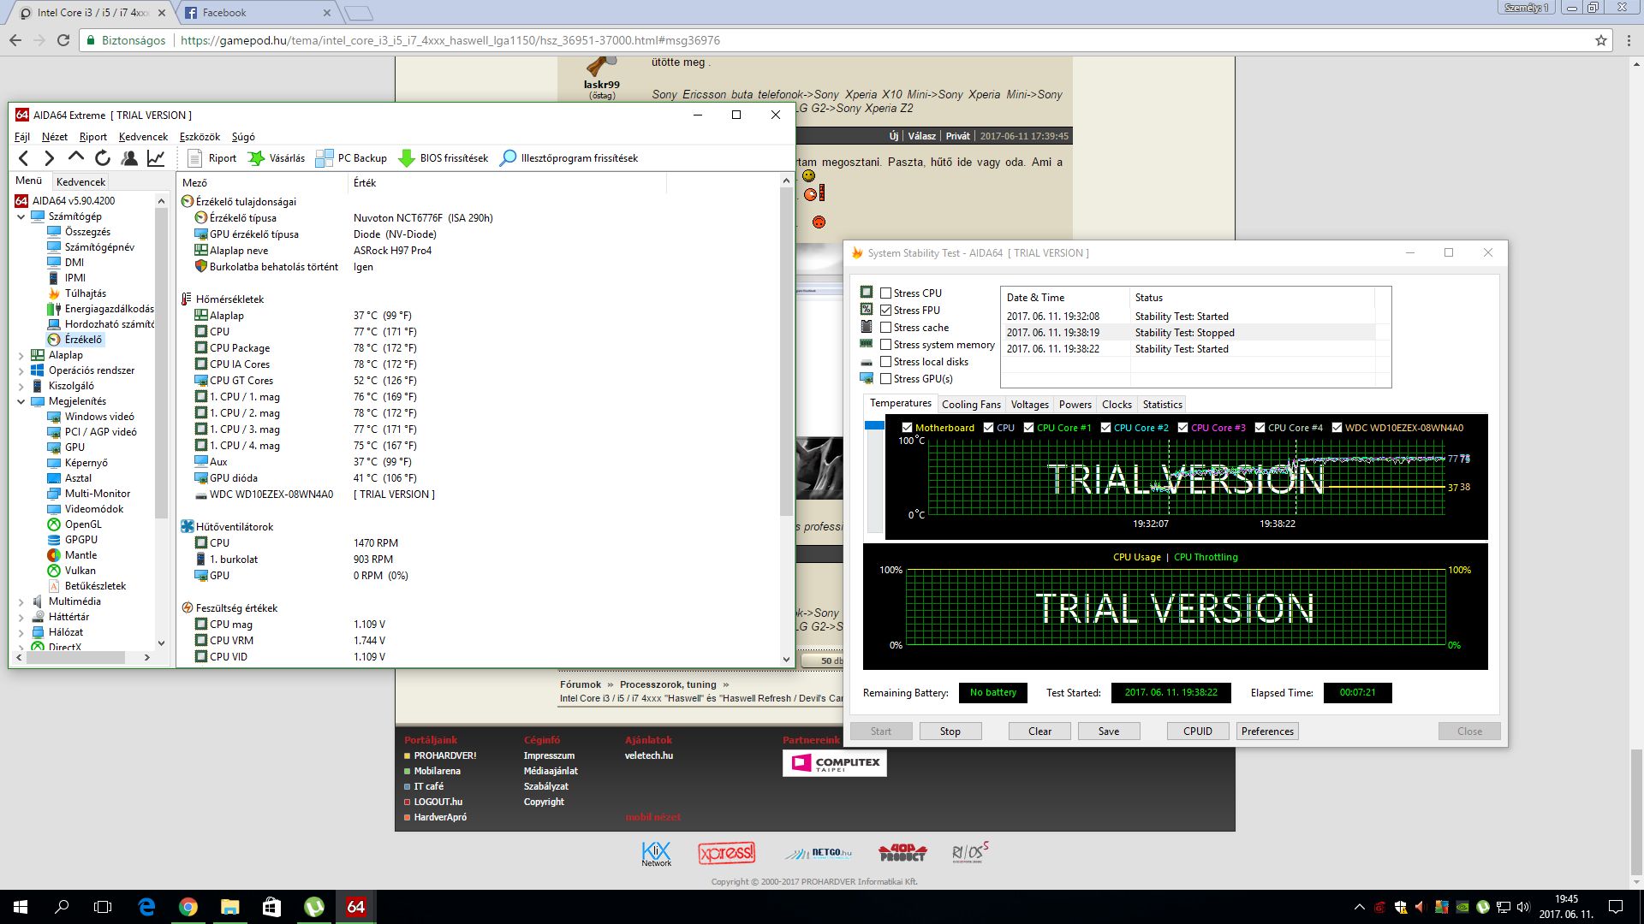Image resolution: width=1644 pixels, height=924 pixels.
Task: Open File Explorer from taskbar
Action: [229, 907]
